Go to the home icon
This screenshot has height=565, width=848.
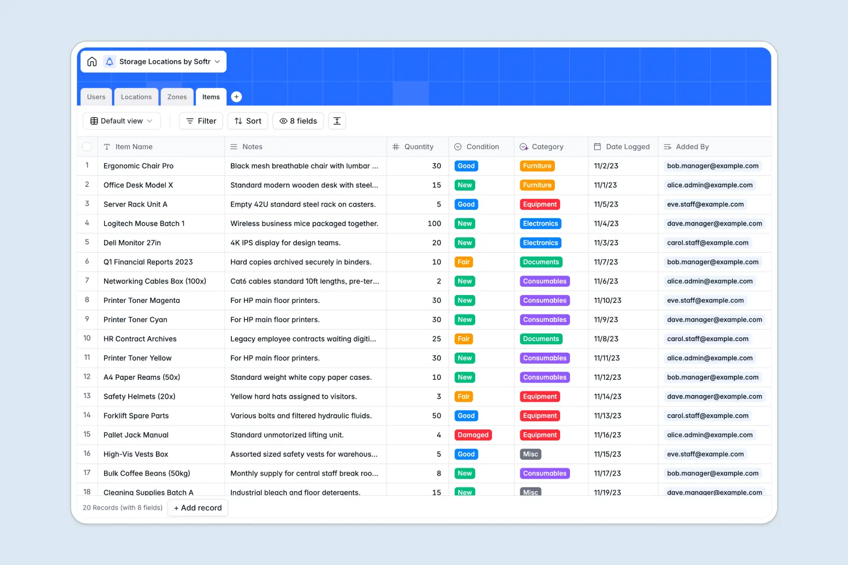[92, 62]
